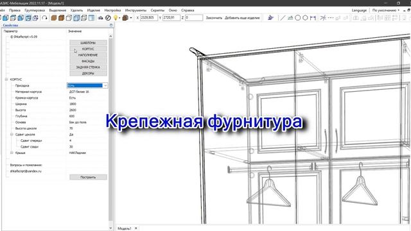The image size is (411, 231).
Task: Collapse the КОРПУС tree group
Action: 6,80
